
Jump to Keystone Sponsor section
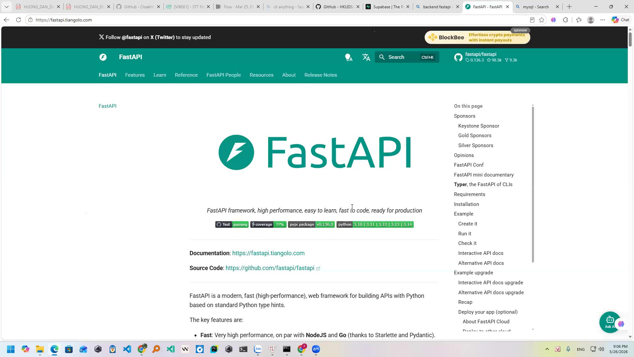click(478, 126)
